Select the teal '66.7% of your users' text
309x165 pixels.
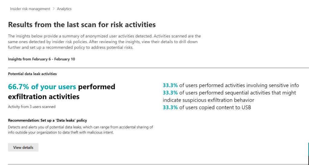[42, 87]
